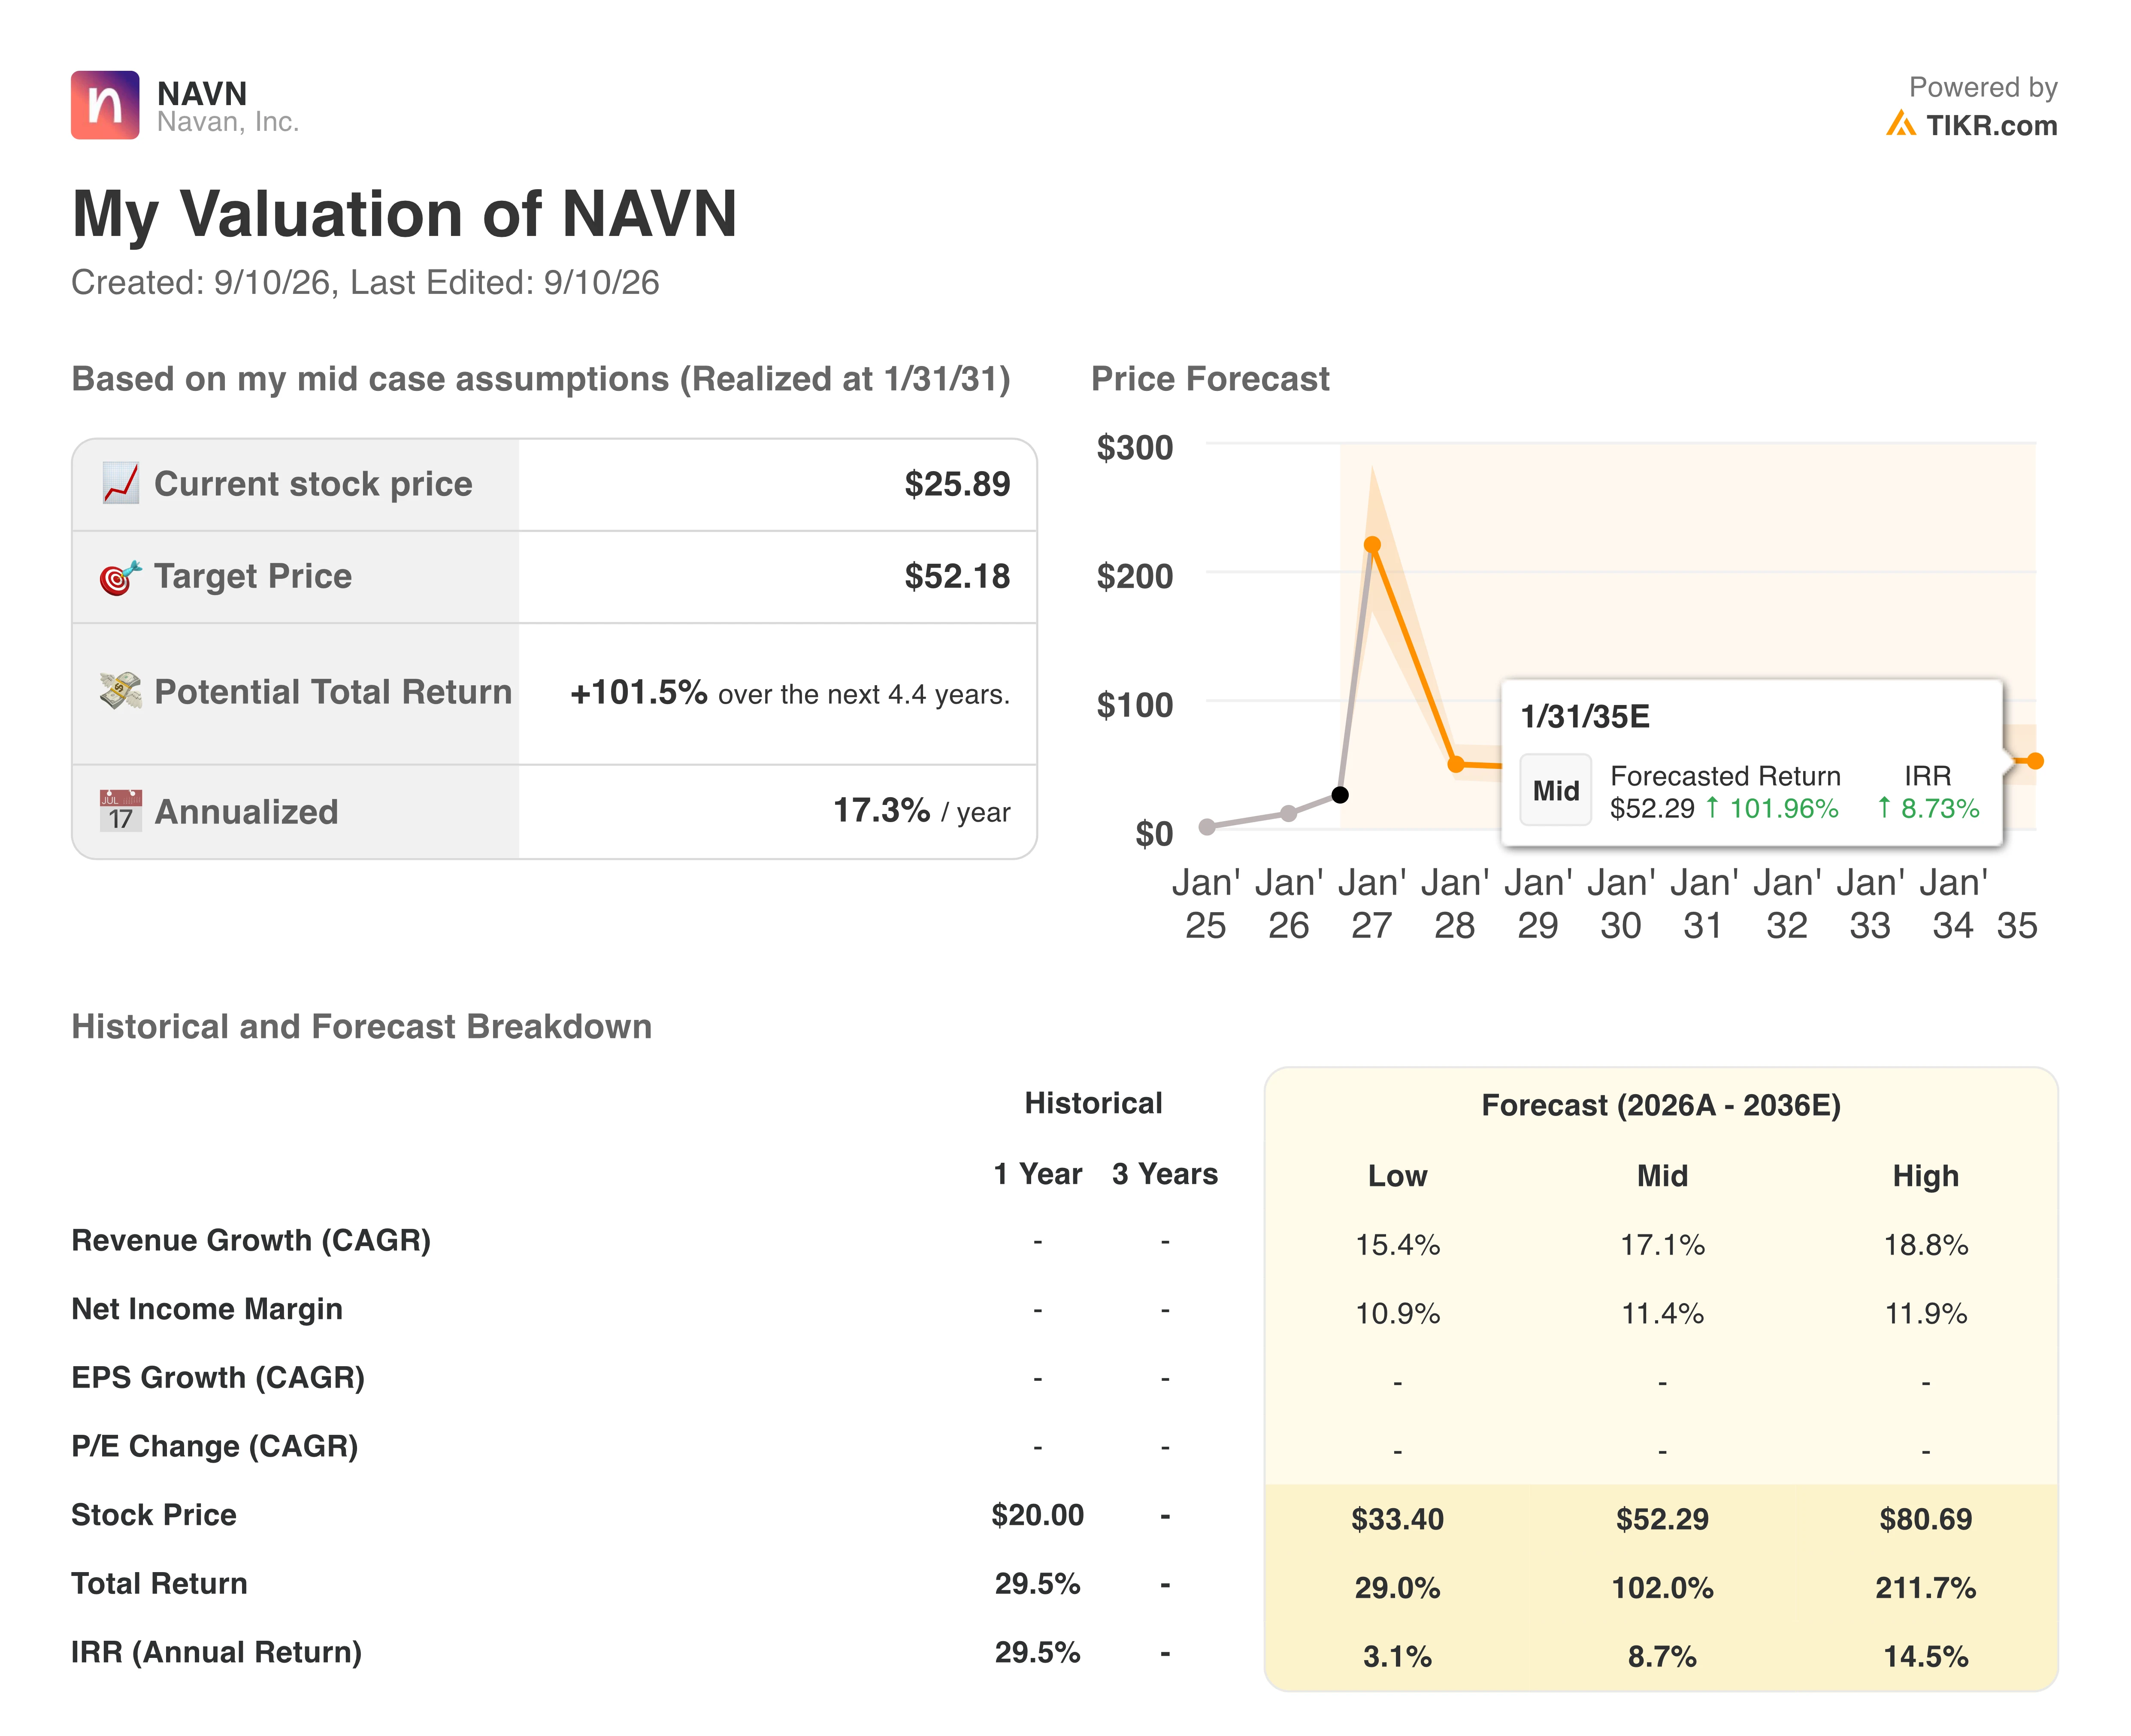Click the 15.4% low revenue growth cell
The width and height of the screenshot is (2131, 1736).
(x=1397, y=1245)
